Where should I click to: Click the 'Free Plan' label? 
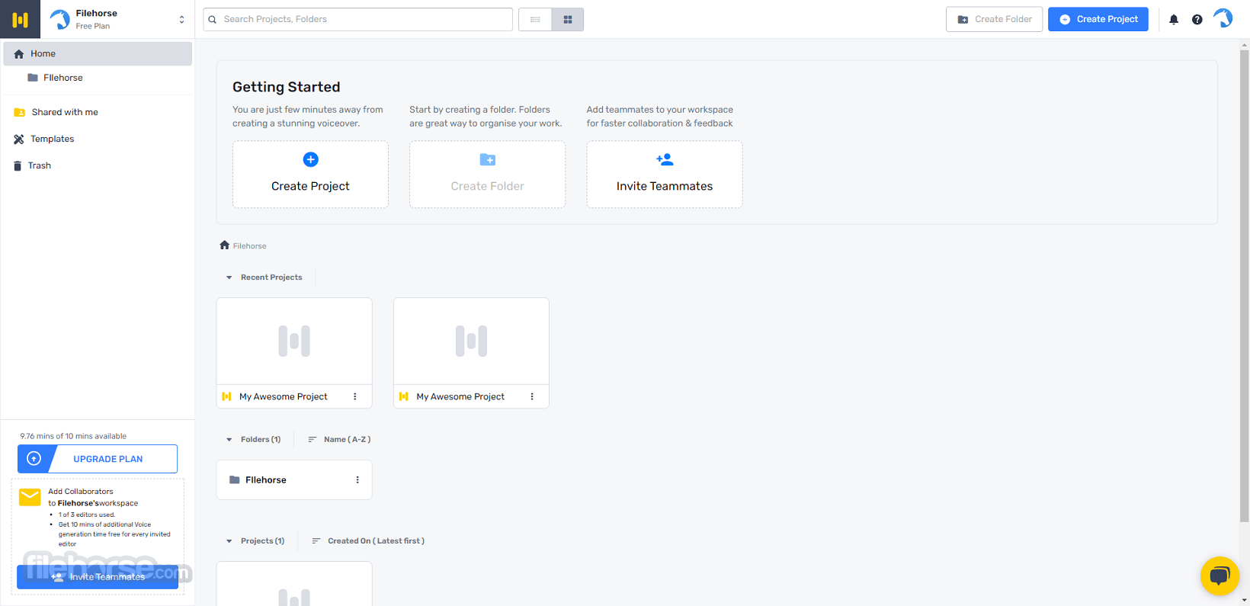point(93,26)
